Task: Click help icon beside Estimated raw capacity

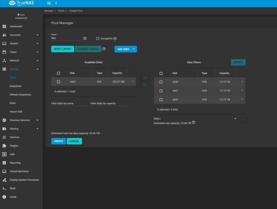Action: pyautogui.click(x=193, y=123)
